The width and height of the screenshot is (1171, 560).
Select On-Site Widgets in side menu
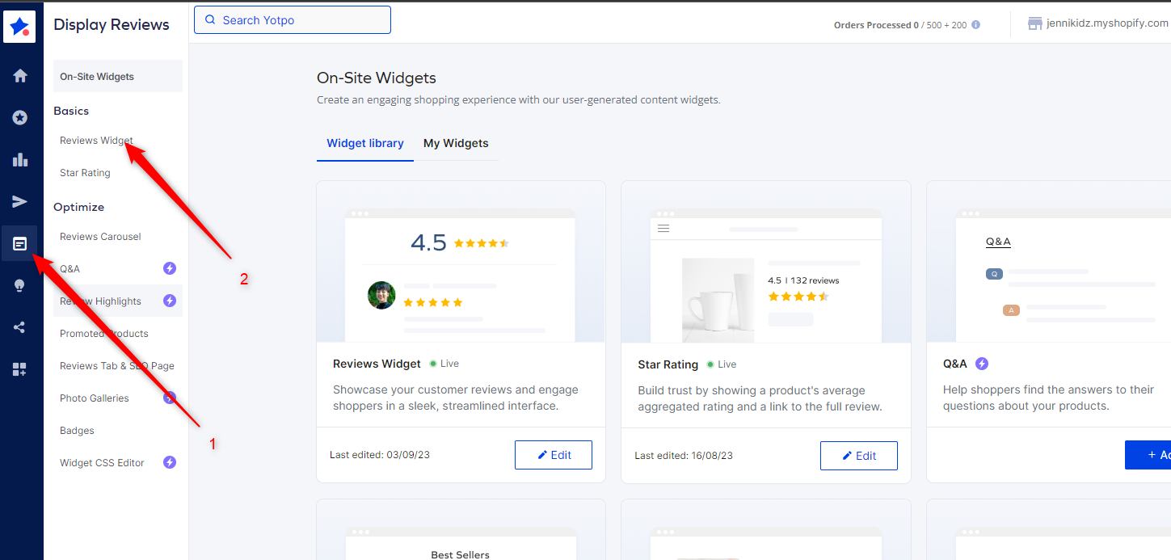[x=118, y=76]
